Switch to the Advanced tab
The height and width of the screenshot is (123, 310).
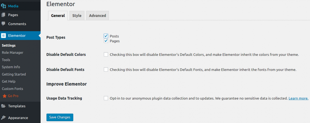[97, 16]
